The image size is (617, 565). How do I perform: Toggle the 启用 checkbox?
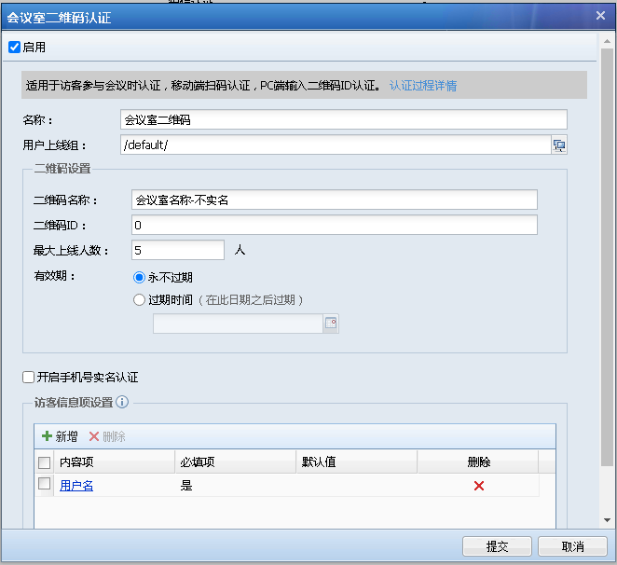(14, 48)
